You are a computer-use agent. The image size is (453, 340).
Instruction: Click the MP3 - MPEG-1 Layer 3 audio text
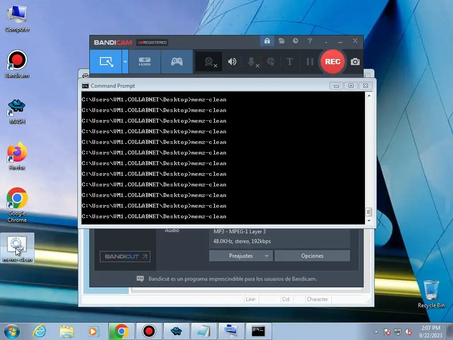(239, 232)
